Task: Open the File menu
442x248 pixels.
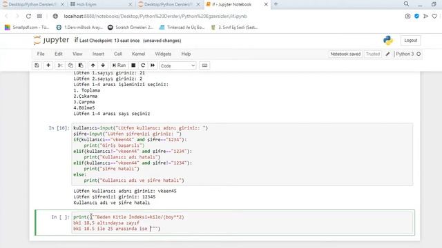Action: pyautogui.click(x=41, y=54)
